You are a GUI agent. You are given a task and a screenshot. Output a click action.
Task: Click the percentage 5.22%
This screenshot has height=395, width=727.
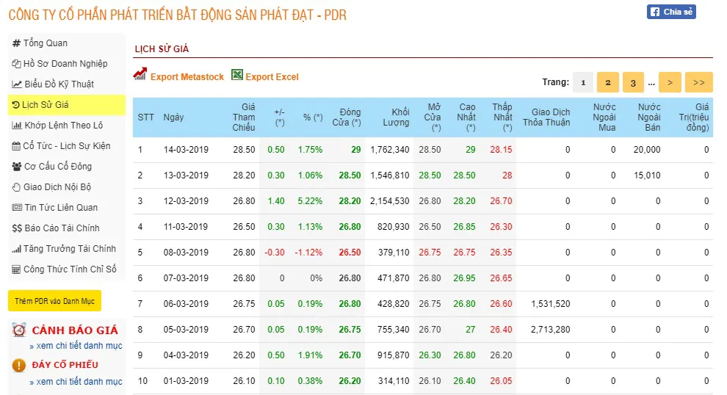pyautogui.click(x=310, y=201)
